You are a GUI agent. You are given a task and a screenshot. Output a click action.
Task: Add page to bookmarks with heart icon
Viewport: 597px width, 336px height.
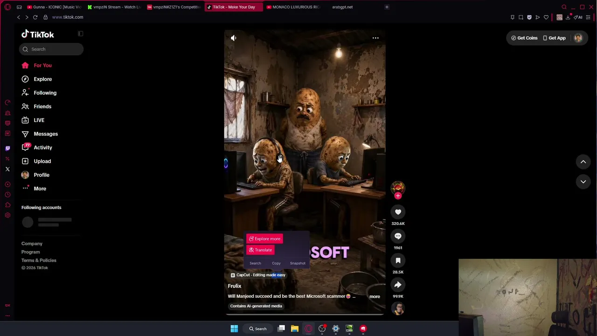coord(546,17)
